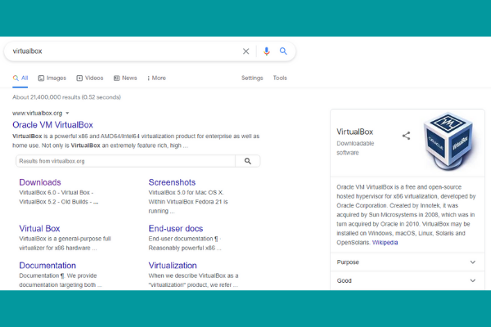The height and width of the screenshot is (327, 491).
Task: Open the Virtualization sitelink
Action: pos(173,266)
